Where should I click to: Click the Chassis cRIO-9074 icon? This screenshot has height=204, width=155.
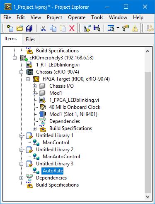click(x=29, y=72)
